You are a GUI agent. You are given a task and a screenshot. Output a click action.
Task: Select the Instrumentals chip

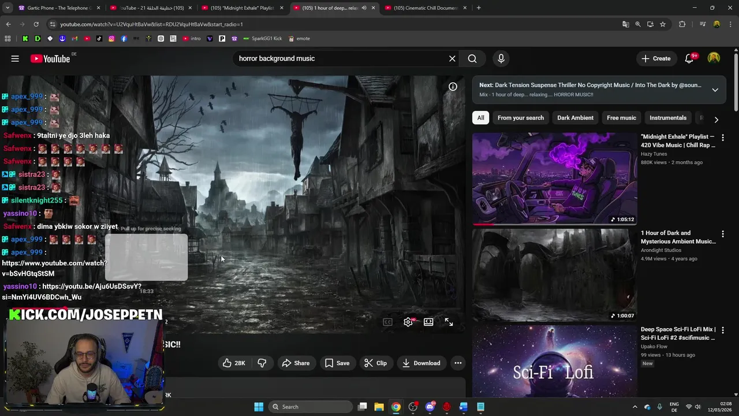click(x=668, y=118)
